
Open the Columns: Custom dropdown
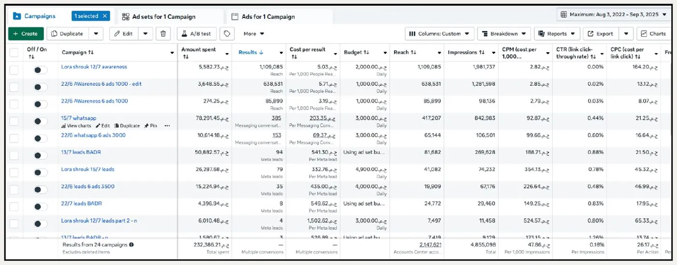[439, 34]
